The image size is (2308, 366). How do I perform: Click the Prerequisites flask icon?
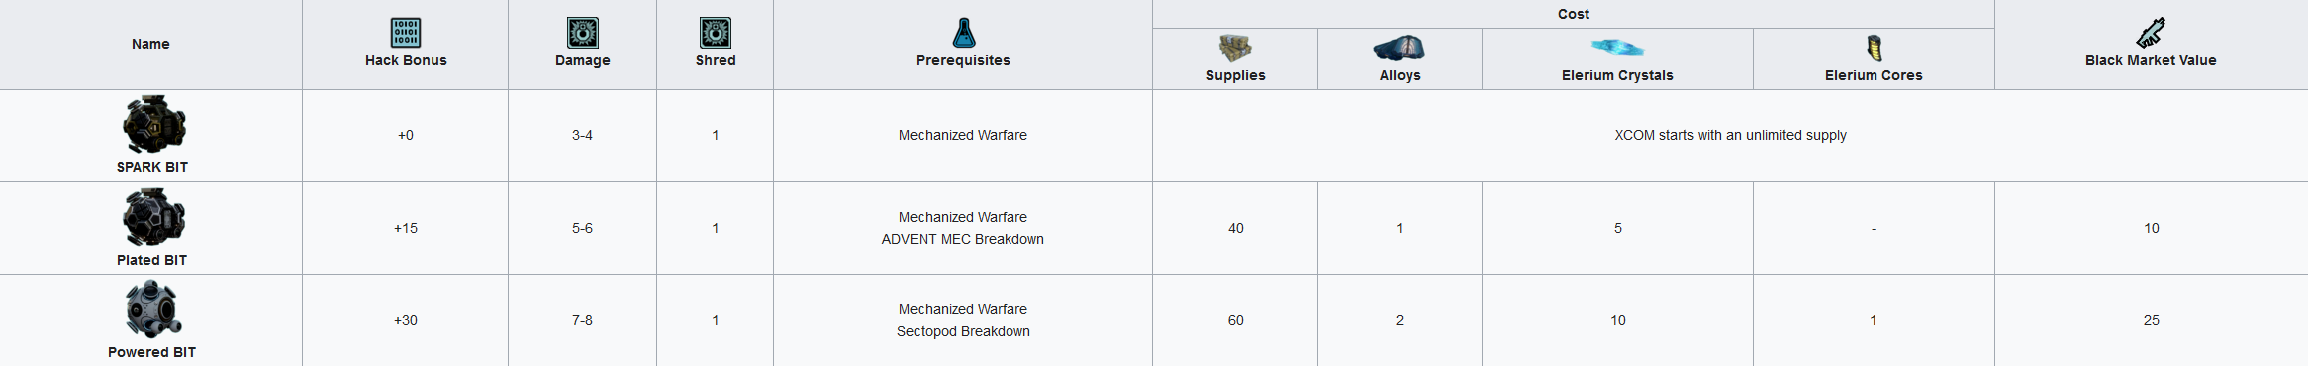point(963,33)
